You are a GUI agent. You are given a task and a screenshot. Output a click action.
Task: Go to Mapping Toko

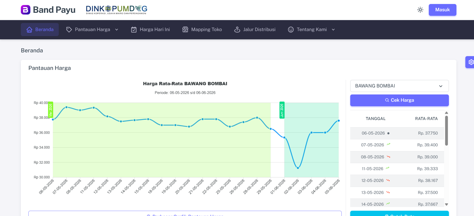coord(202,30)
